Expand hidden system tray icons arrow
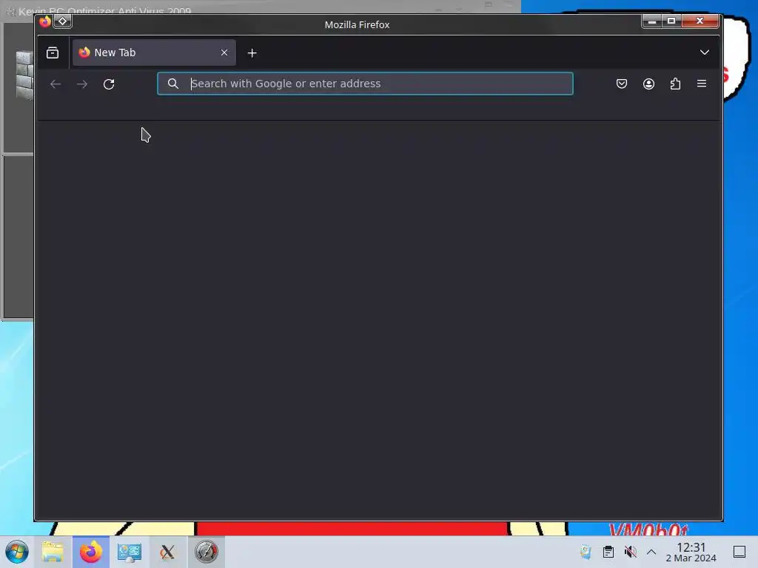Viewport: 758px width, 568px height. [x=651, y=552]
